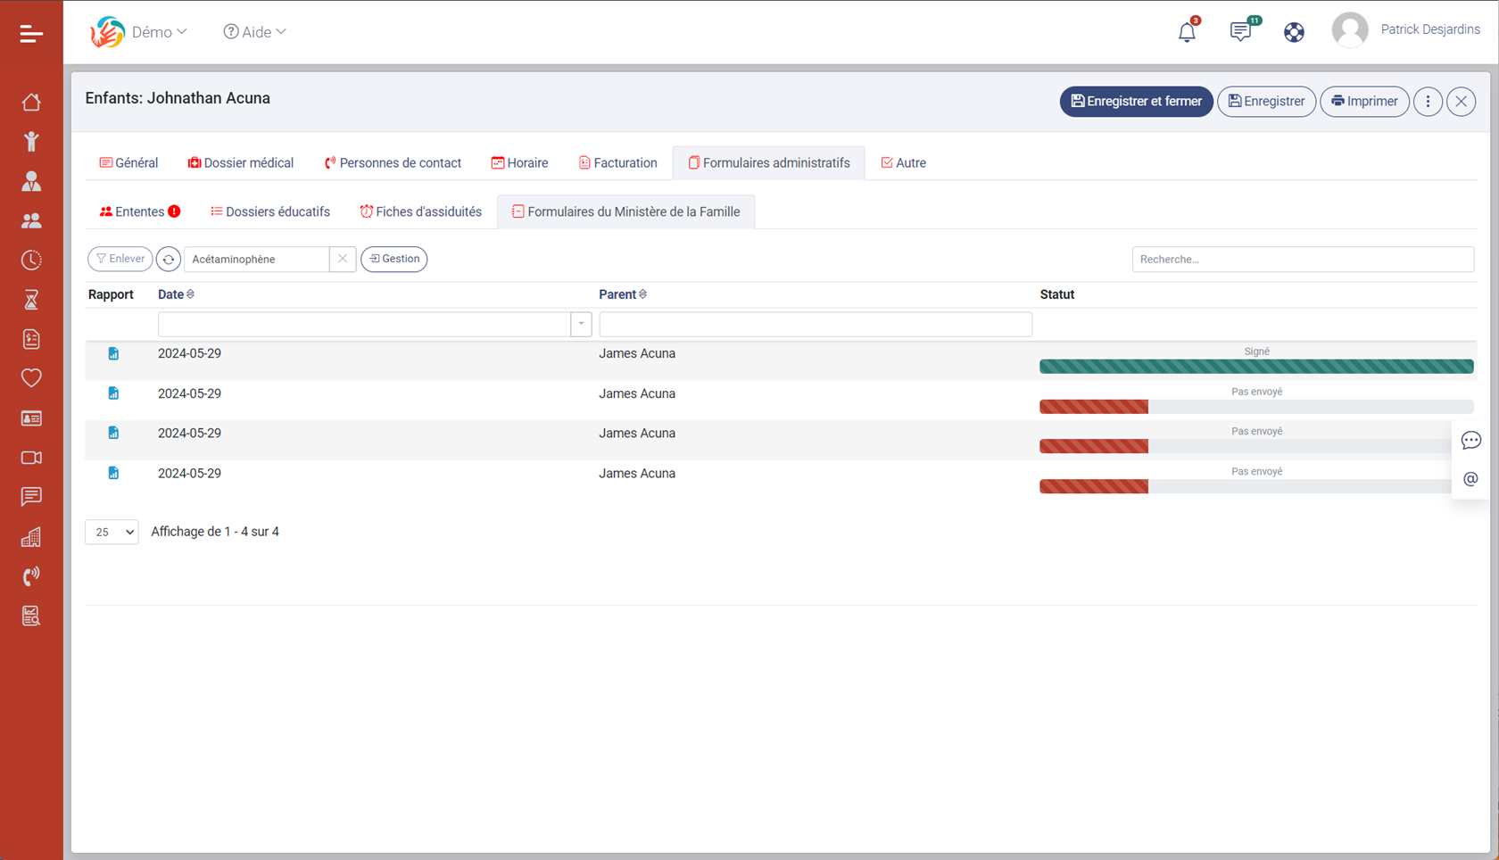Open the Date filter dropdown arrow
Viewport: 1499px width, 860px height.
(x=581, y=324)
